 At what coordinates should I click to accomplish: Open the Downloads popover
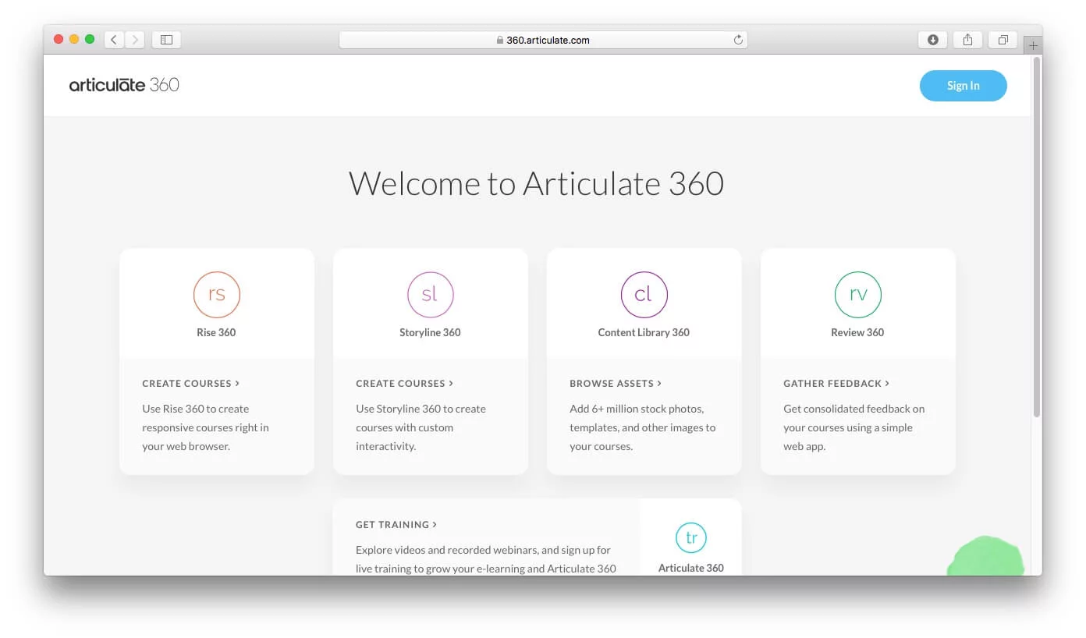tap(932, 39)
